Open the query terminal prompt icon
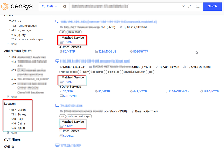Image resolution: width=224 pixels, height=149 pixels. pos(198,7)
